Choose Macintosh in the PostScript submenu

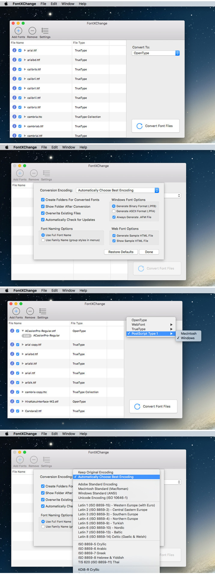pyautogui.click(x=189, y=333)
